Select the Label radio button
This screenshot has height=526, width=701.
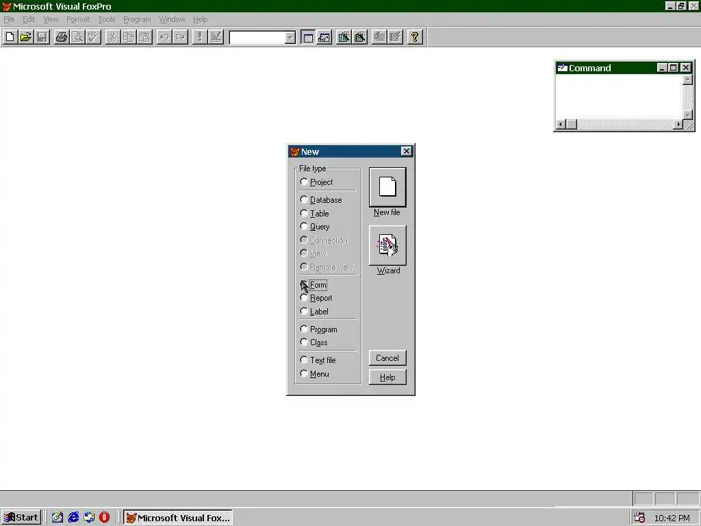[x=304, y=311]
